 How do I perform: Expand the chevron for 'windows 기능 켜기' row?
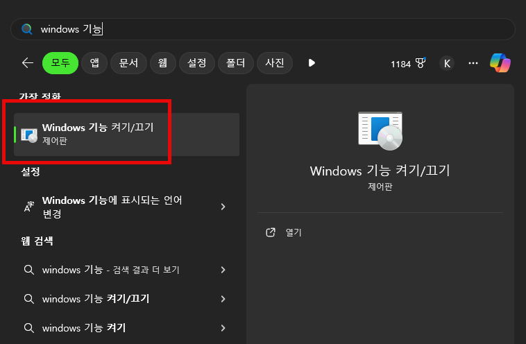pos(223,328)
